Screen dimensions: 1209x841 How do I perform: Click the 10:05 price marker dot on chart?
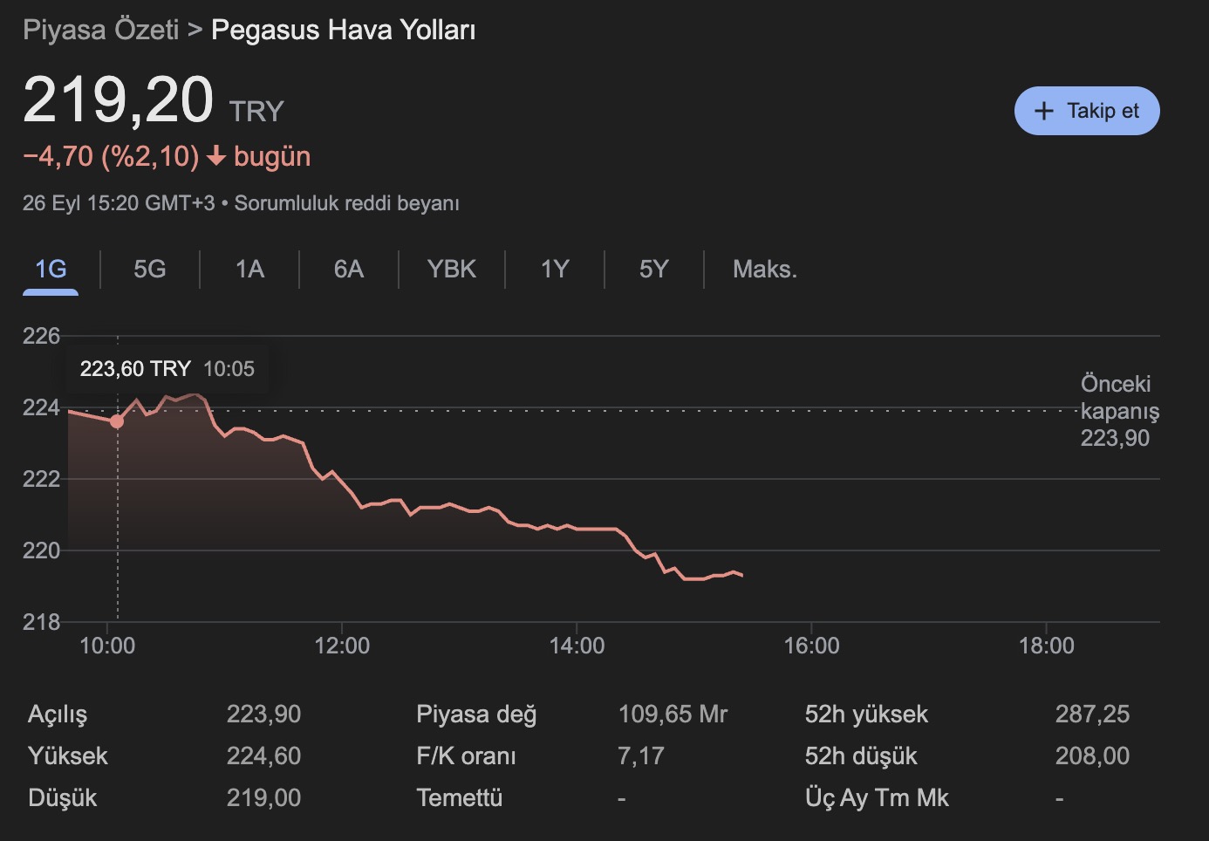click(117, 421)
